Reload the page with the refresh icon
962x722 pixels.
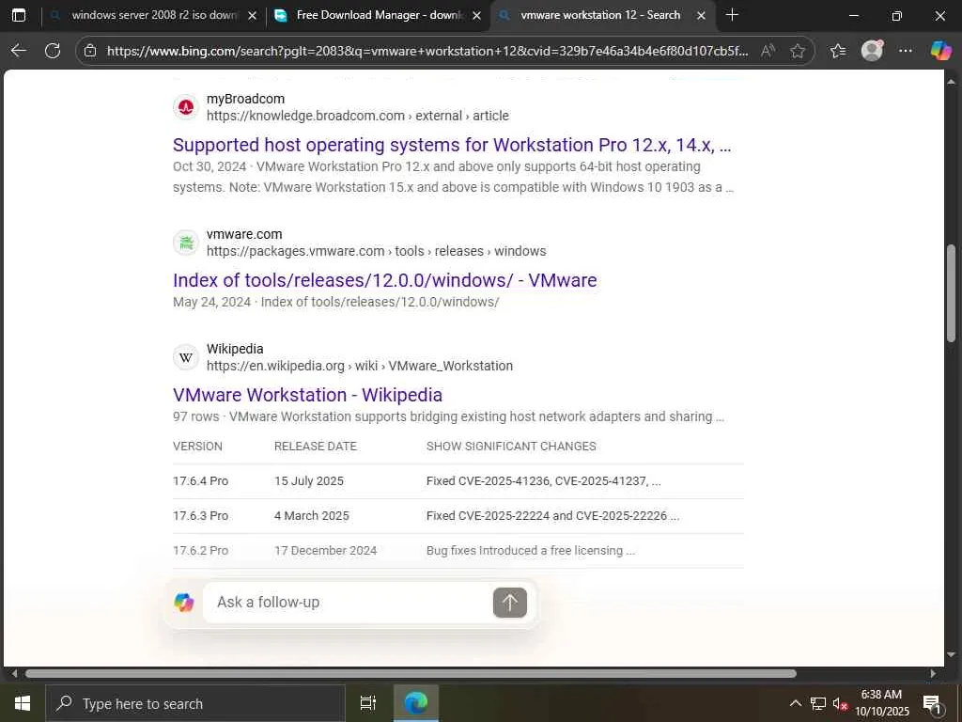point(53,51)
